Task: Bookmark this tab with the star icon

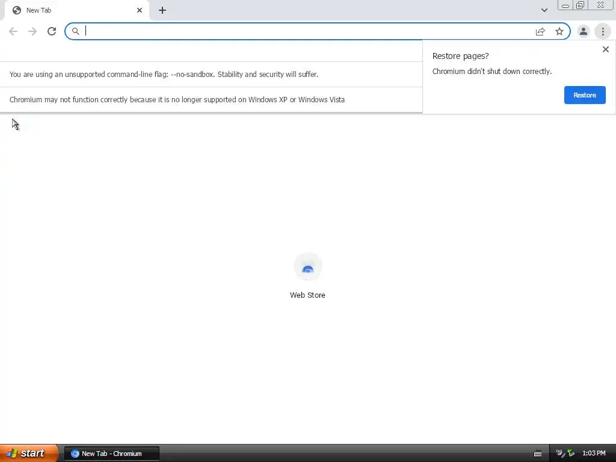Action: [x=559, y=31]
